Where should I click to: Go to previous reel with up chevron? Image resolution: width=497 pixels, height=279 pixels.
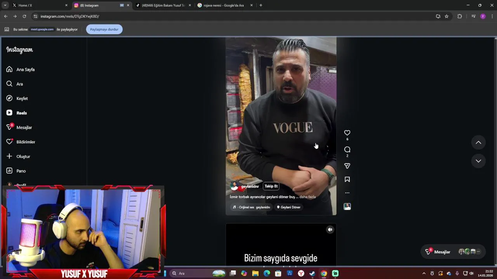pyautogui.click(x=478, y=143)
